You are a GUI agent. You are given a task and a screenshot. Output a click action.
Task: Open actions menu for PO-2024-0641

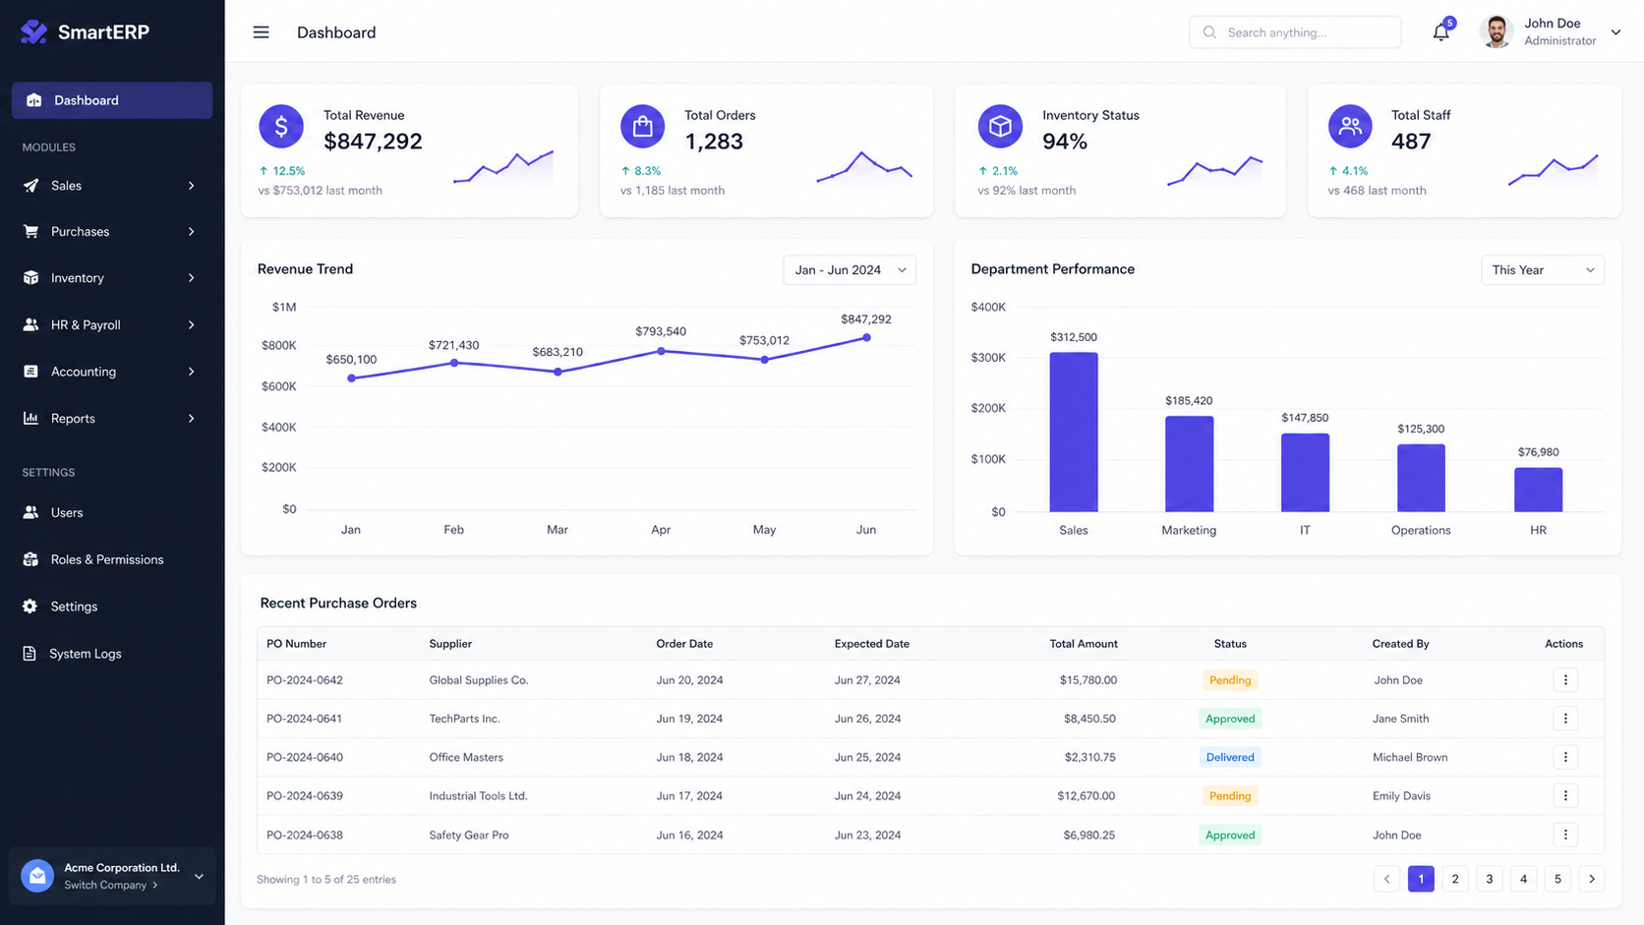click(x=1565, y=719)
